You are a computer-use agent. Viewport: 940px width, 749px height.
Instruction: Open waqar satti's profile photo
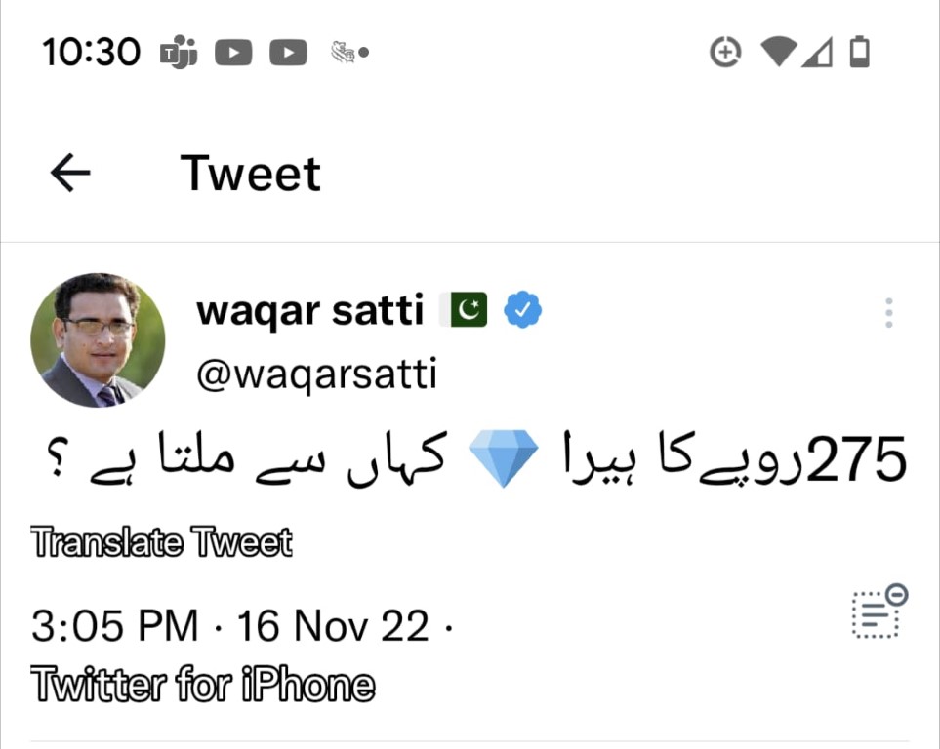click(x=98, y=340)
